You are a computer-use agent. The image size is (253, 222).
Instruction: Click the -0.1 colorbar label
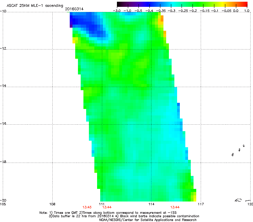tap(215, 11)
